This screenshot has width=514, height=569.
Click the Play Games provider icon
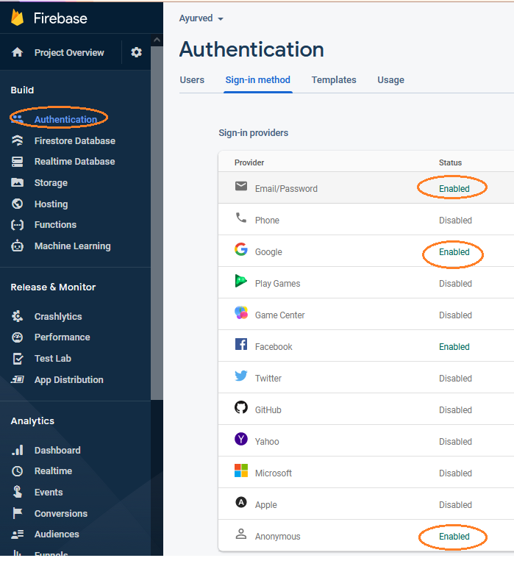[x=241, y=281]
